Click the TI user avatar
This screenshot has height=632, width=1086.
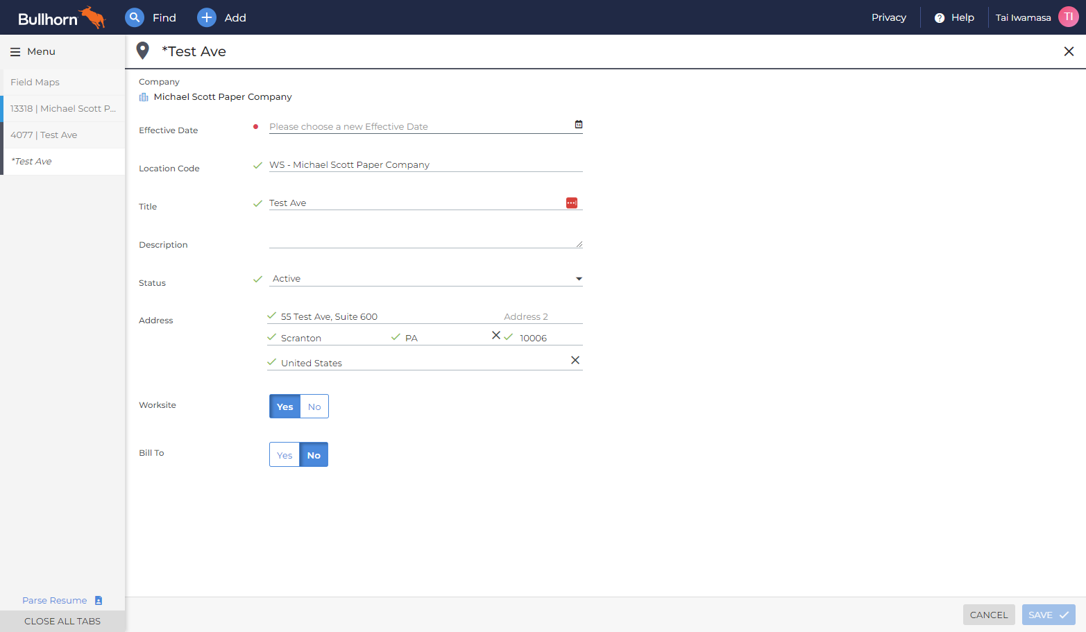[x=1069, y=17]
